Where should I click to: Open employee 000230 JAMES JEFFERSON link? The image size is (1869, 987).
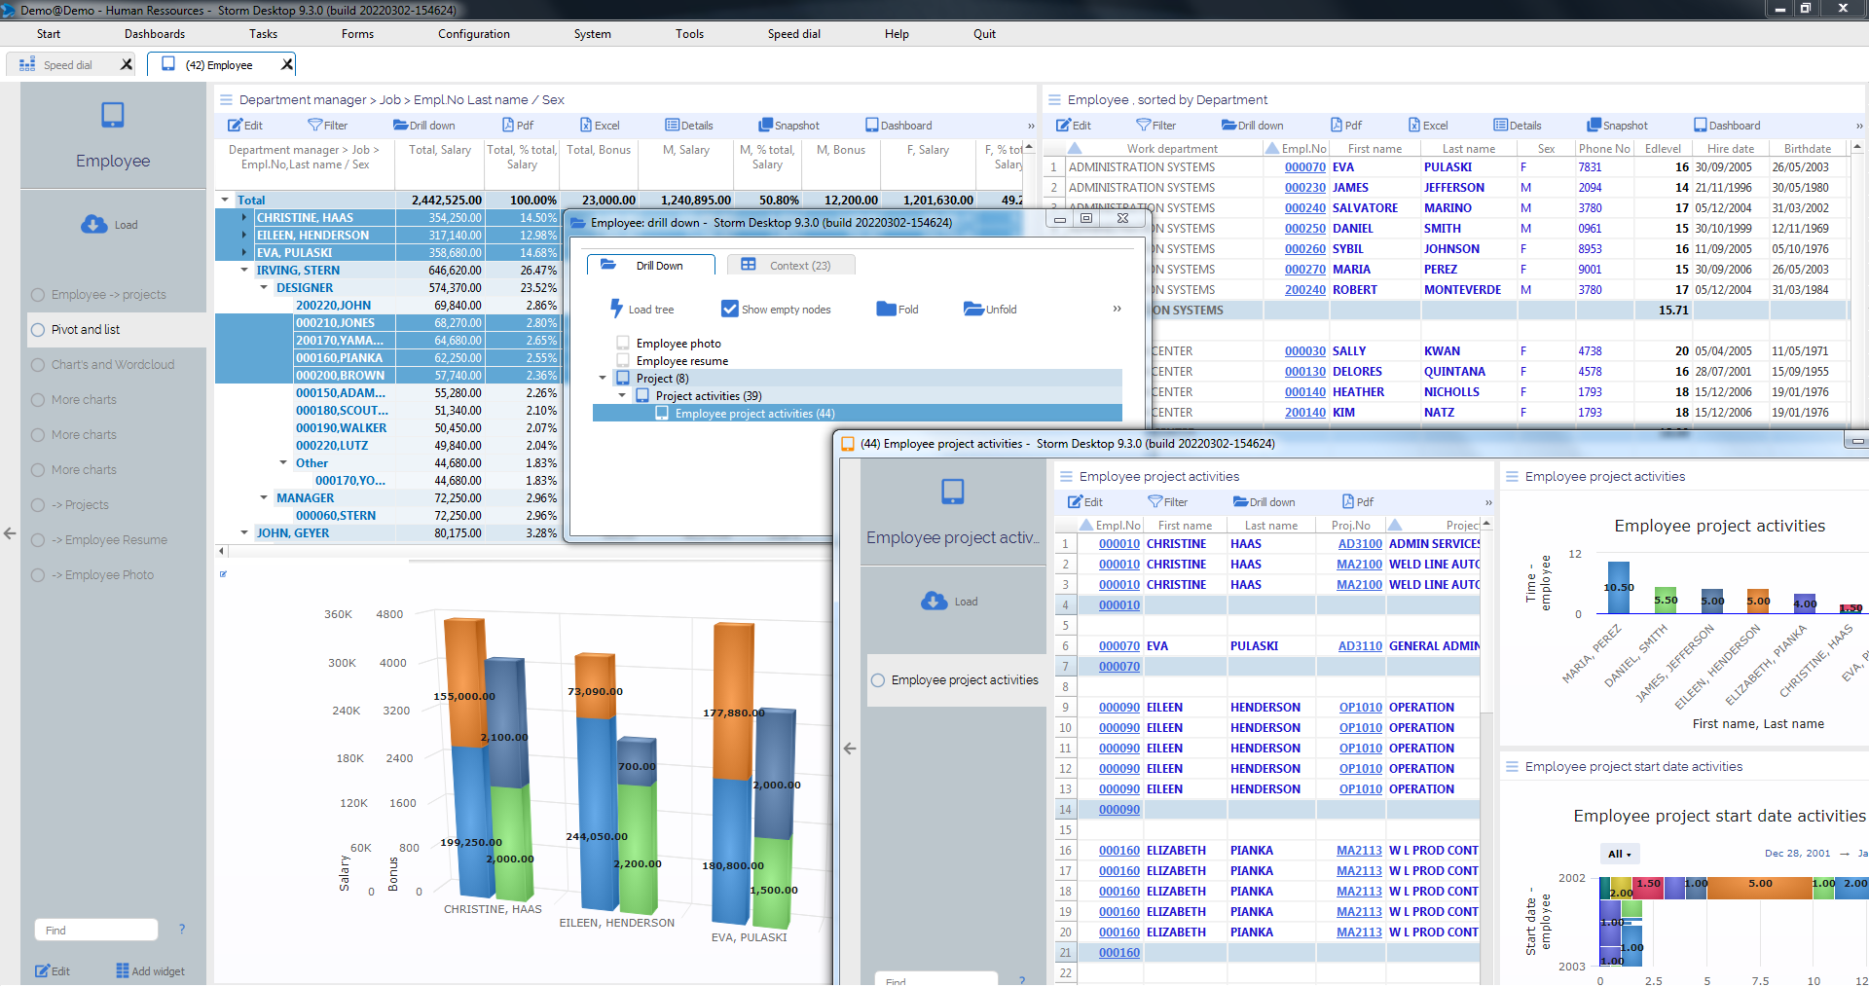tap(1304, 188)
